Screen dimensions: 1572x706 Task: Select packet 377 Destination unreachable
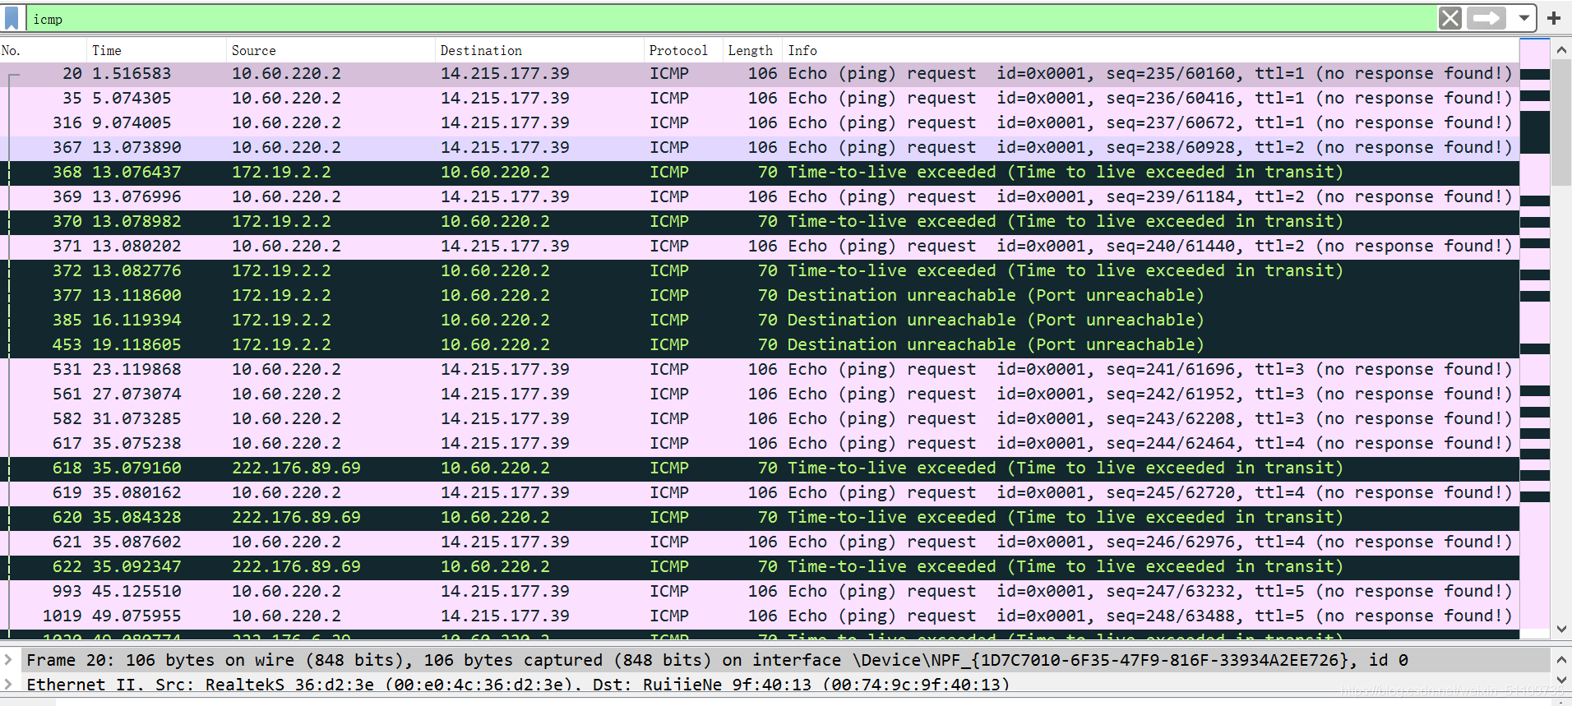click(760, 296)
